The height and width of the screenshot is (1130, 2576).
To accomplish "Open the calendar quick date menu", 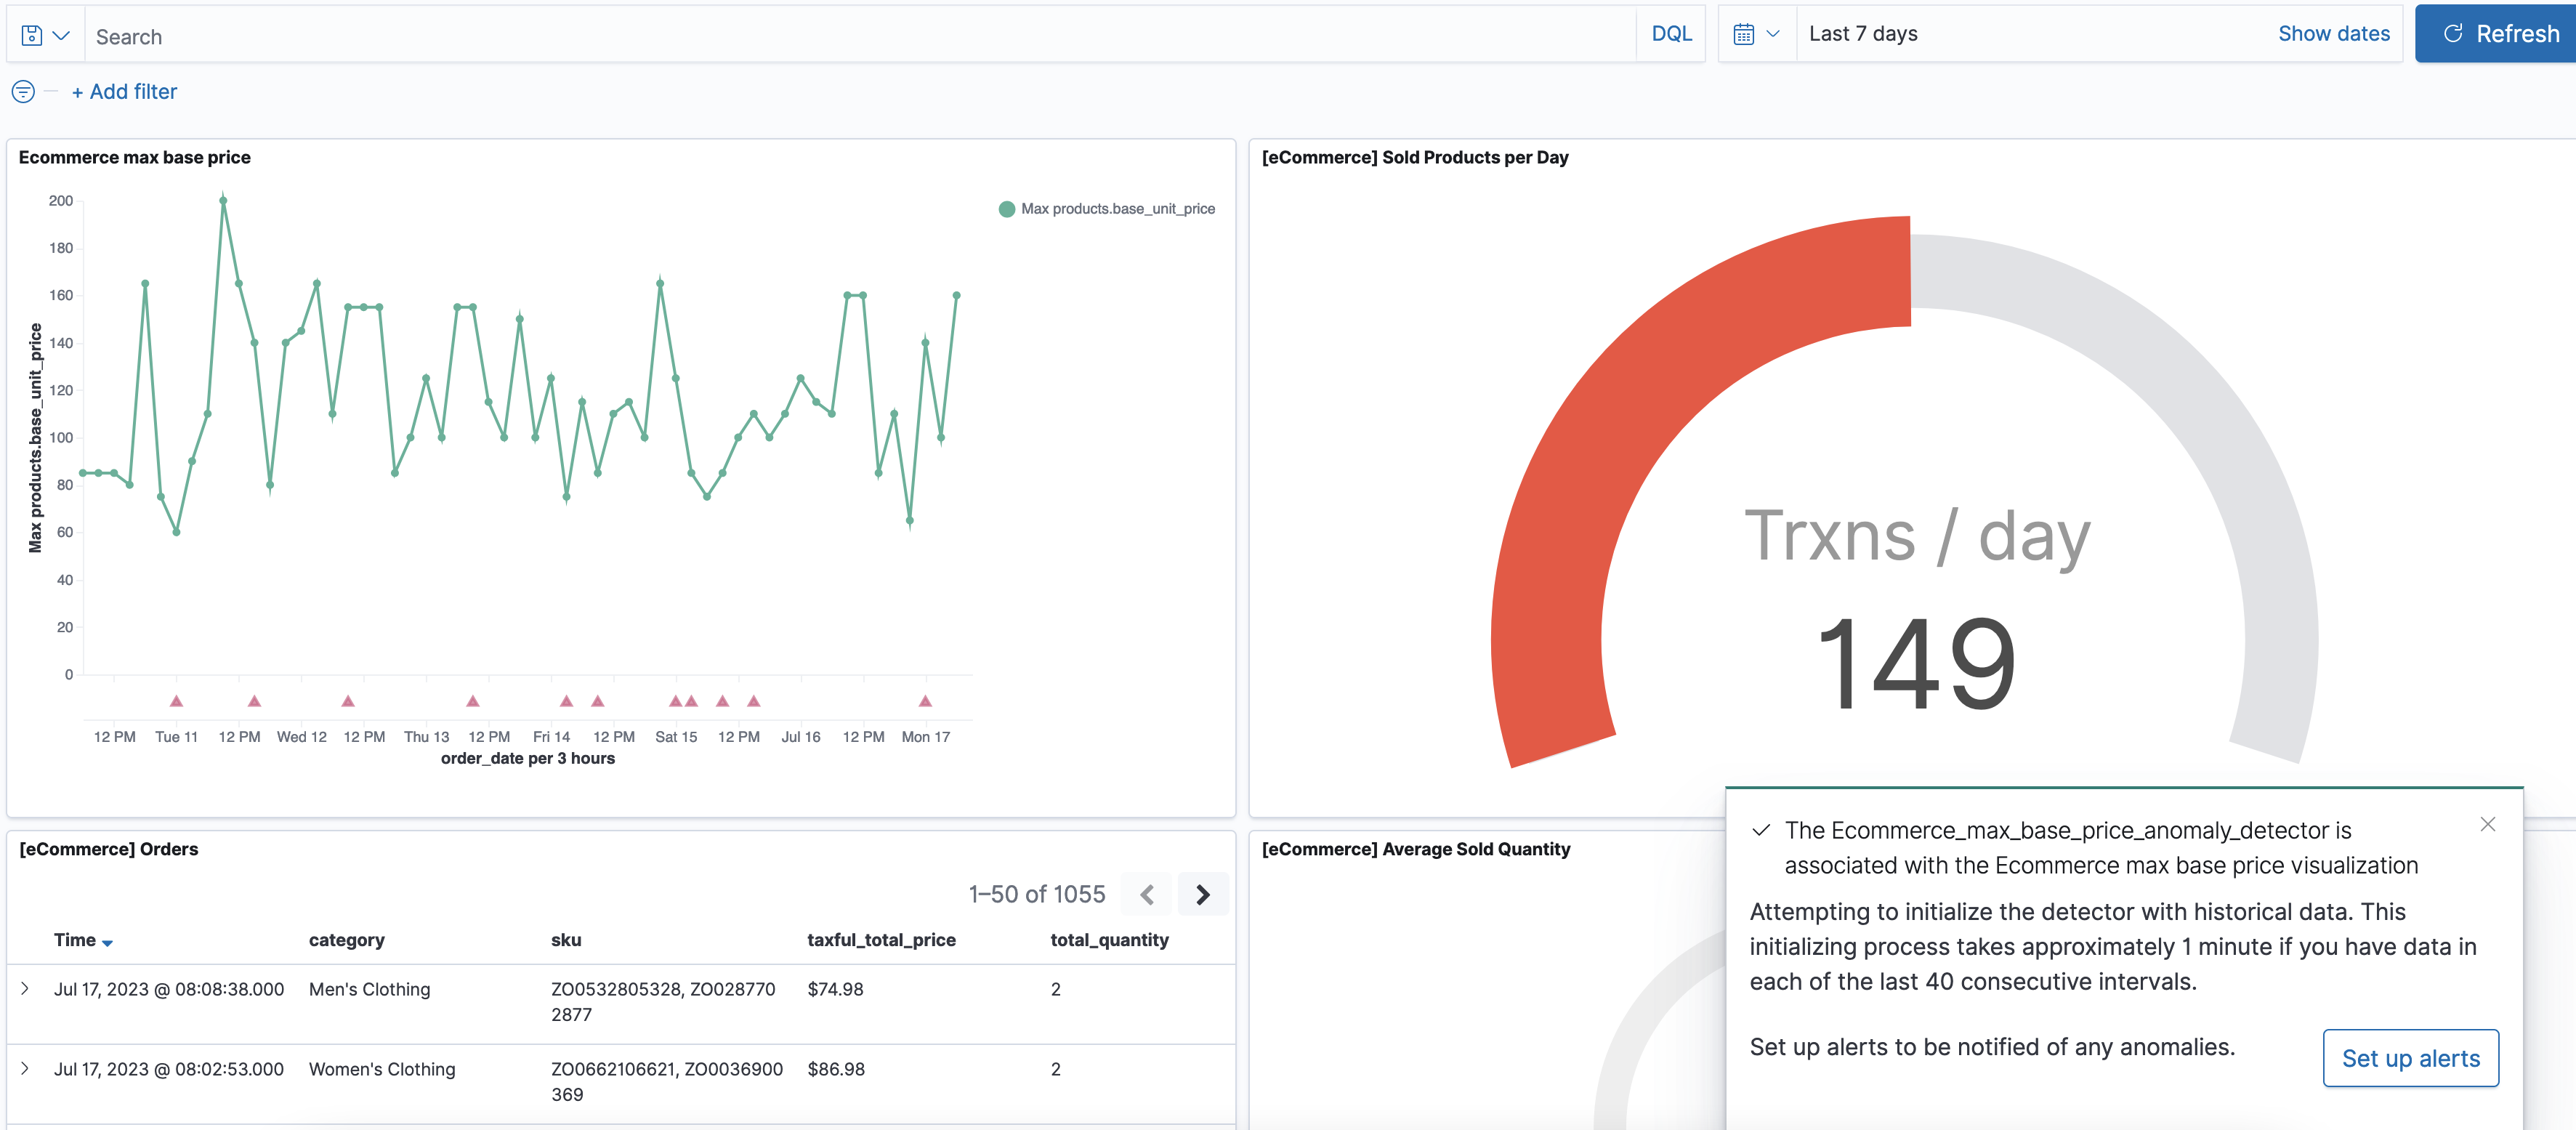I will (x=1756, y=34).
